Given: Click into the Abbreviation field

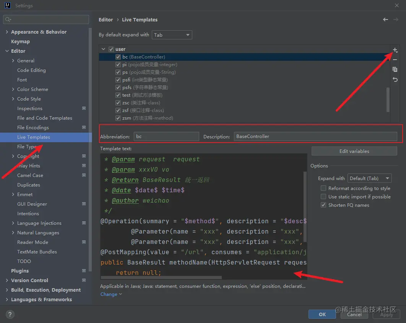Looking at the screenshot, I should point(166,136).
